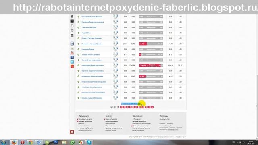
Task: Open the folder explorer in taskbar
Action: pyautogui.click(x=64, y=142)
